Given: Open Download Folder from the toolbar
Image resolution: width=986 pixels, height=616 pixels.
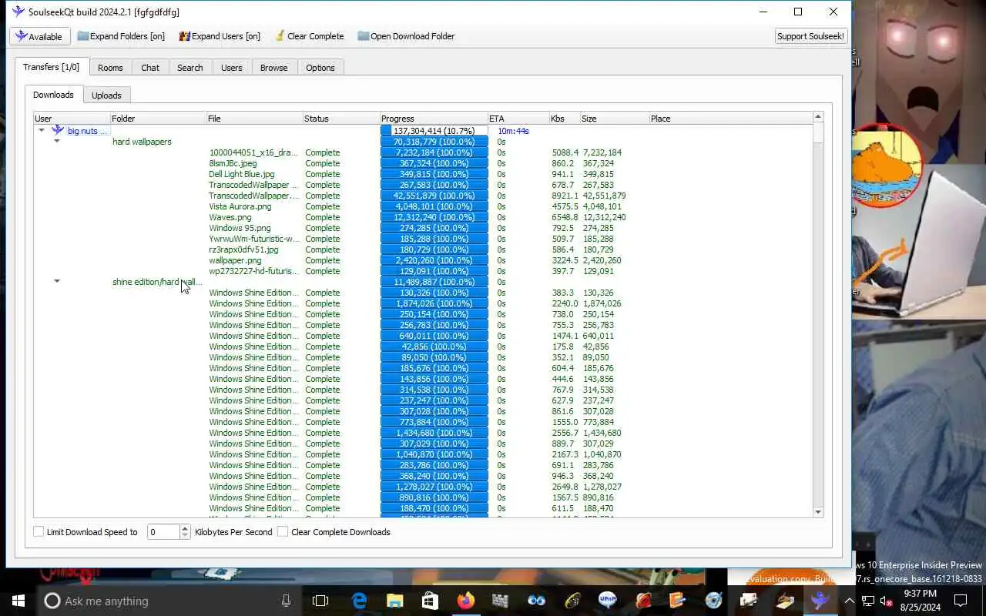Looking at the screenshot, I should tap(406, 36).
